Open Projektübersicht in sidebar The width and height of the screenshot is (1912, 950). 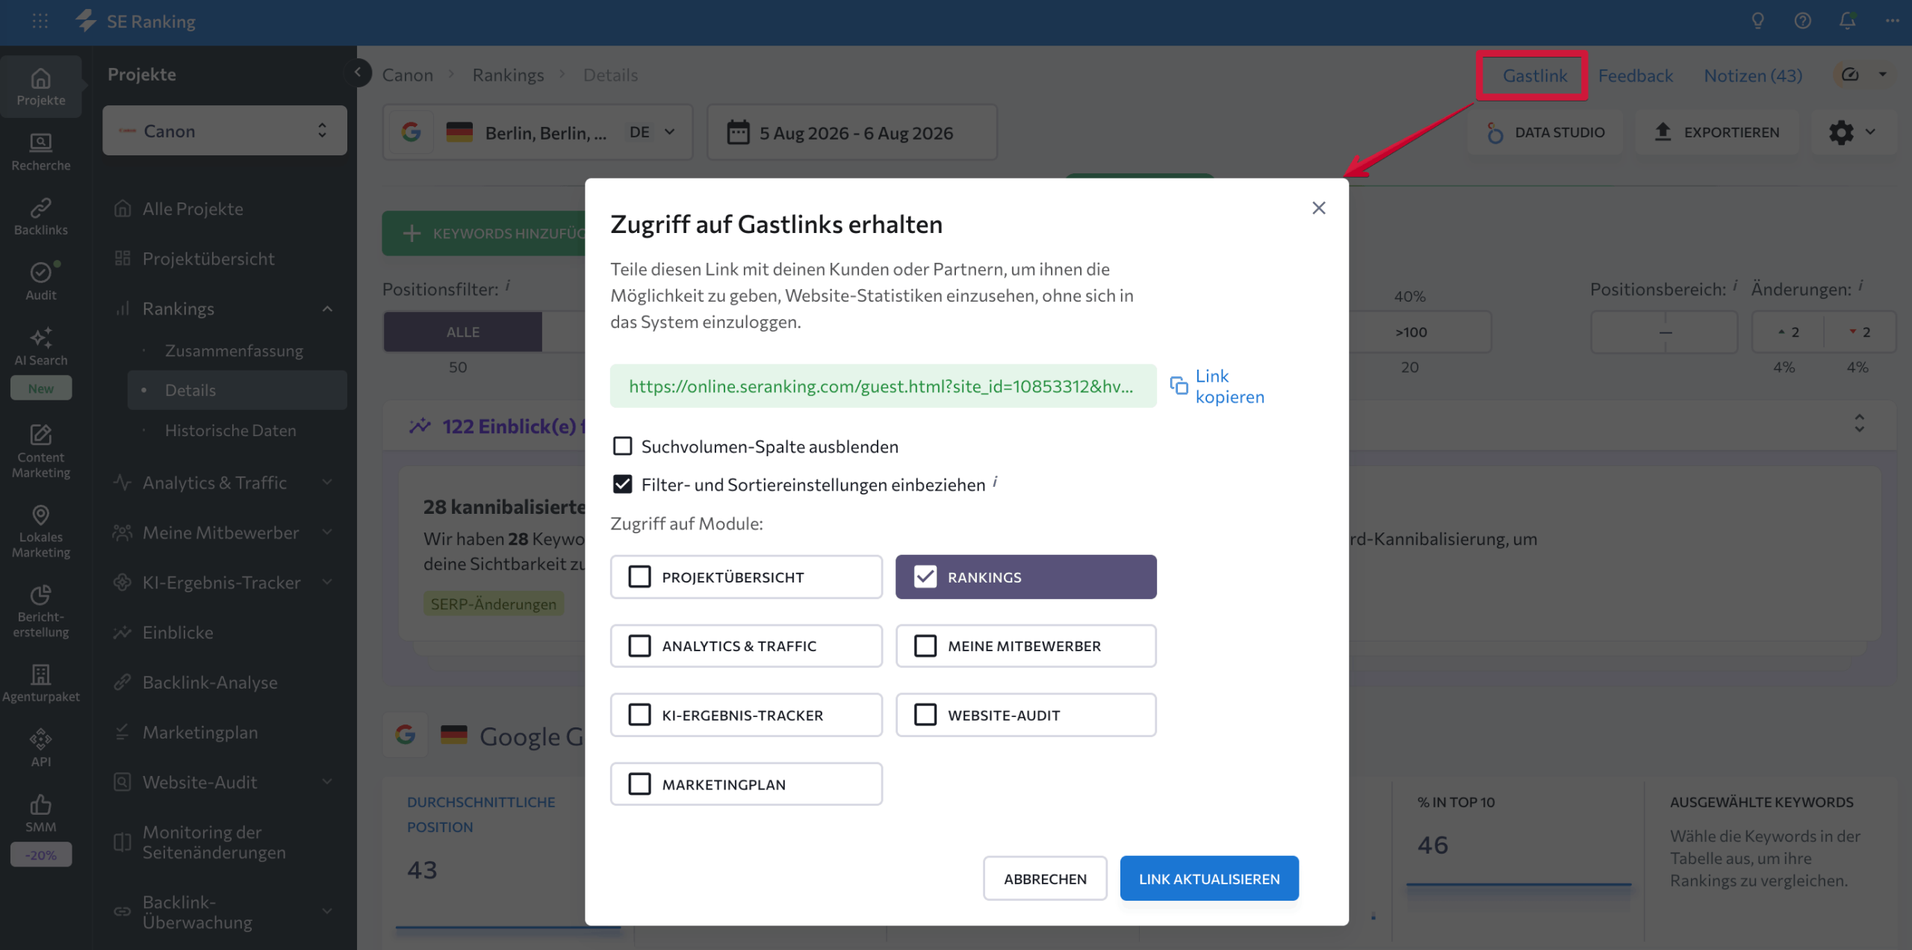pos(208,258)
